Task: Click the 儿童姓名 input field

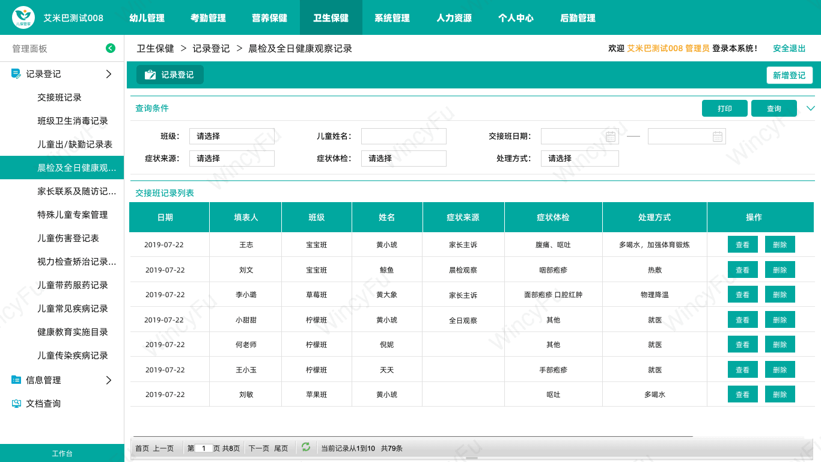Action: [x=404, y=136]
